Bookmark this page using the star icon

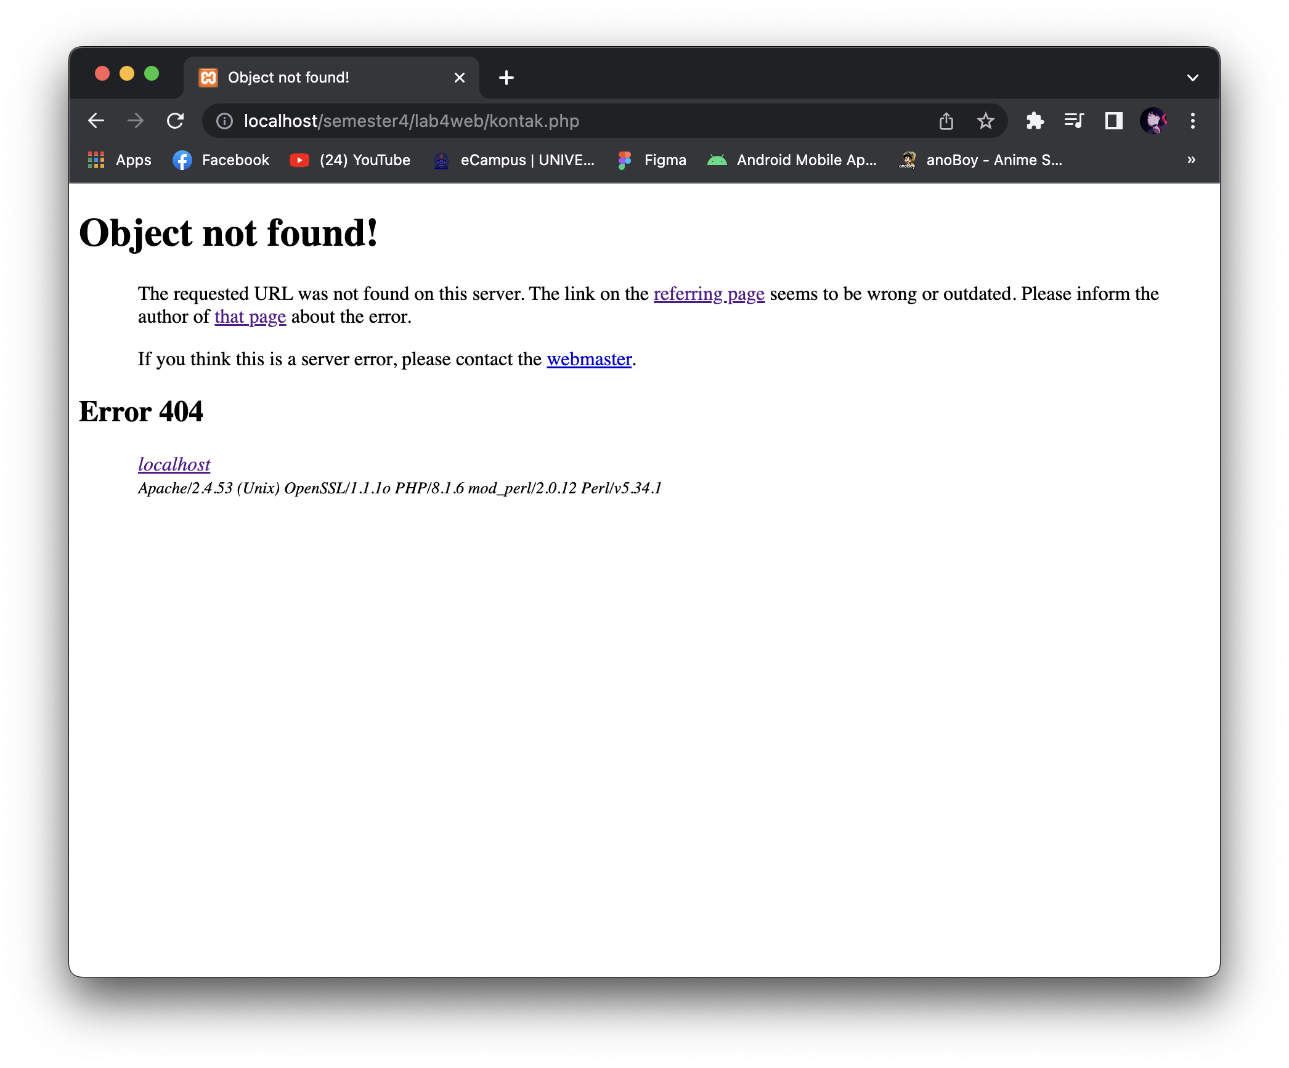986,121
